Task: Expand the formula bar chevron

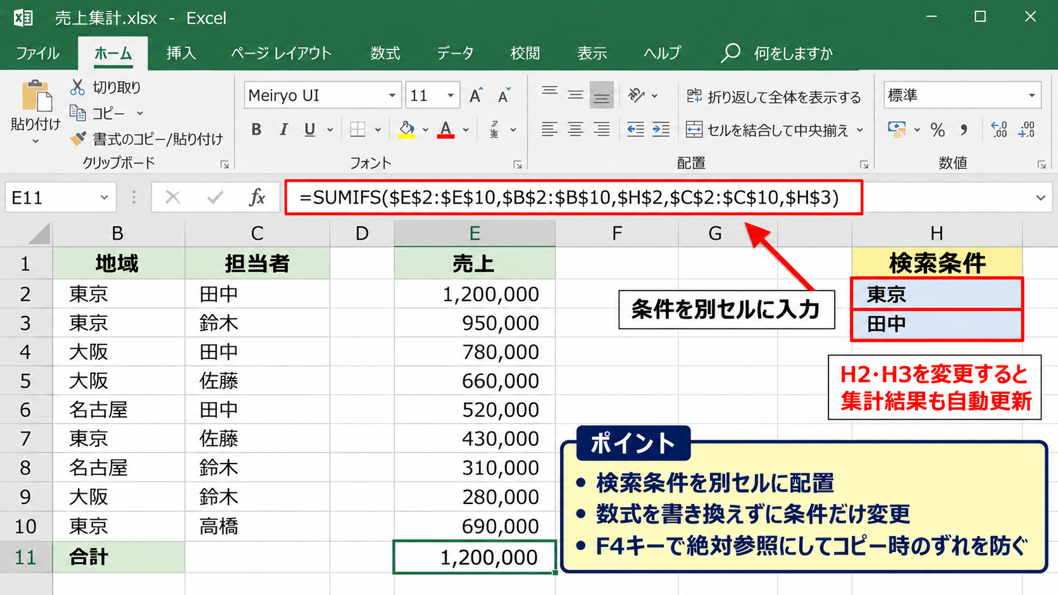Action: tap(1041, 198)
